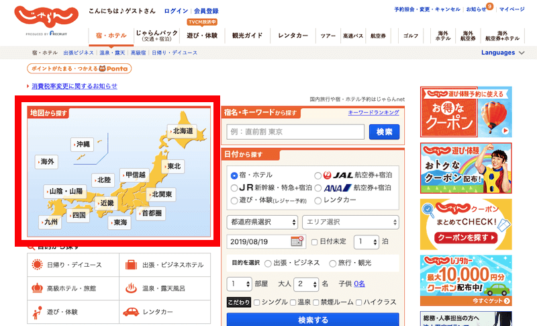
Task: Click the person icon for 遊び・体験
Action: pyautogui.click(x=37, y=312)
